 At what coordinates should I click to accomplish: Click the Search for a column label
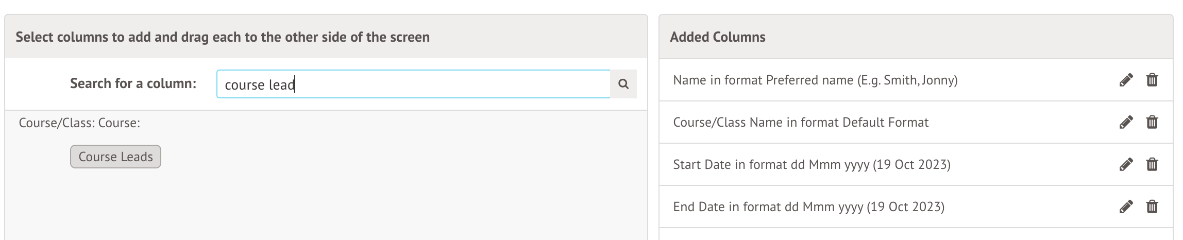click(133, 83)
